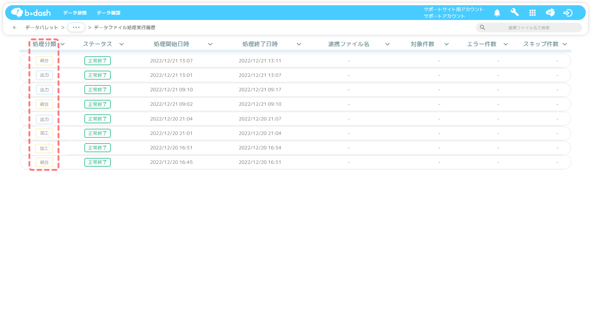Open the データ確認 menu
This screenshot has height=332, width=591.
point(109,13)
